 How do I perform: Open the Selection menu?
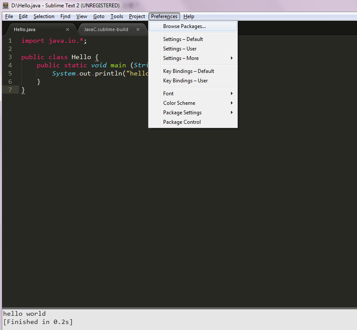click(x=44, y=16)
